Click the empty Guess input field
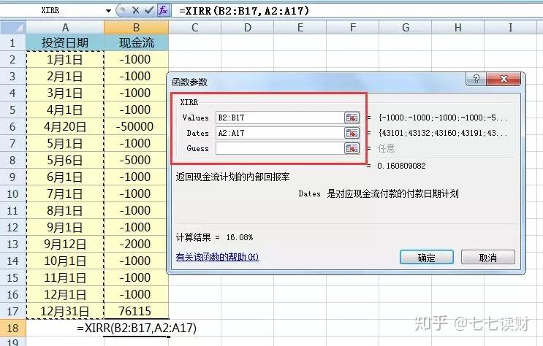Screen dimensions: 543x346 click(x=279, y=148)
